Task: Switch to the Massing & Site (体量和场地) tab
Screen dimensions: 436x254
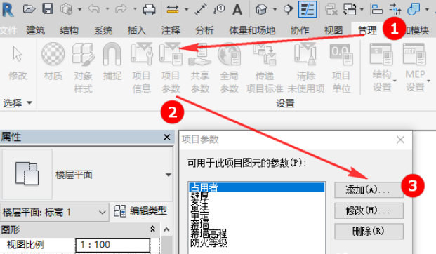Action: (252, 30)
